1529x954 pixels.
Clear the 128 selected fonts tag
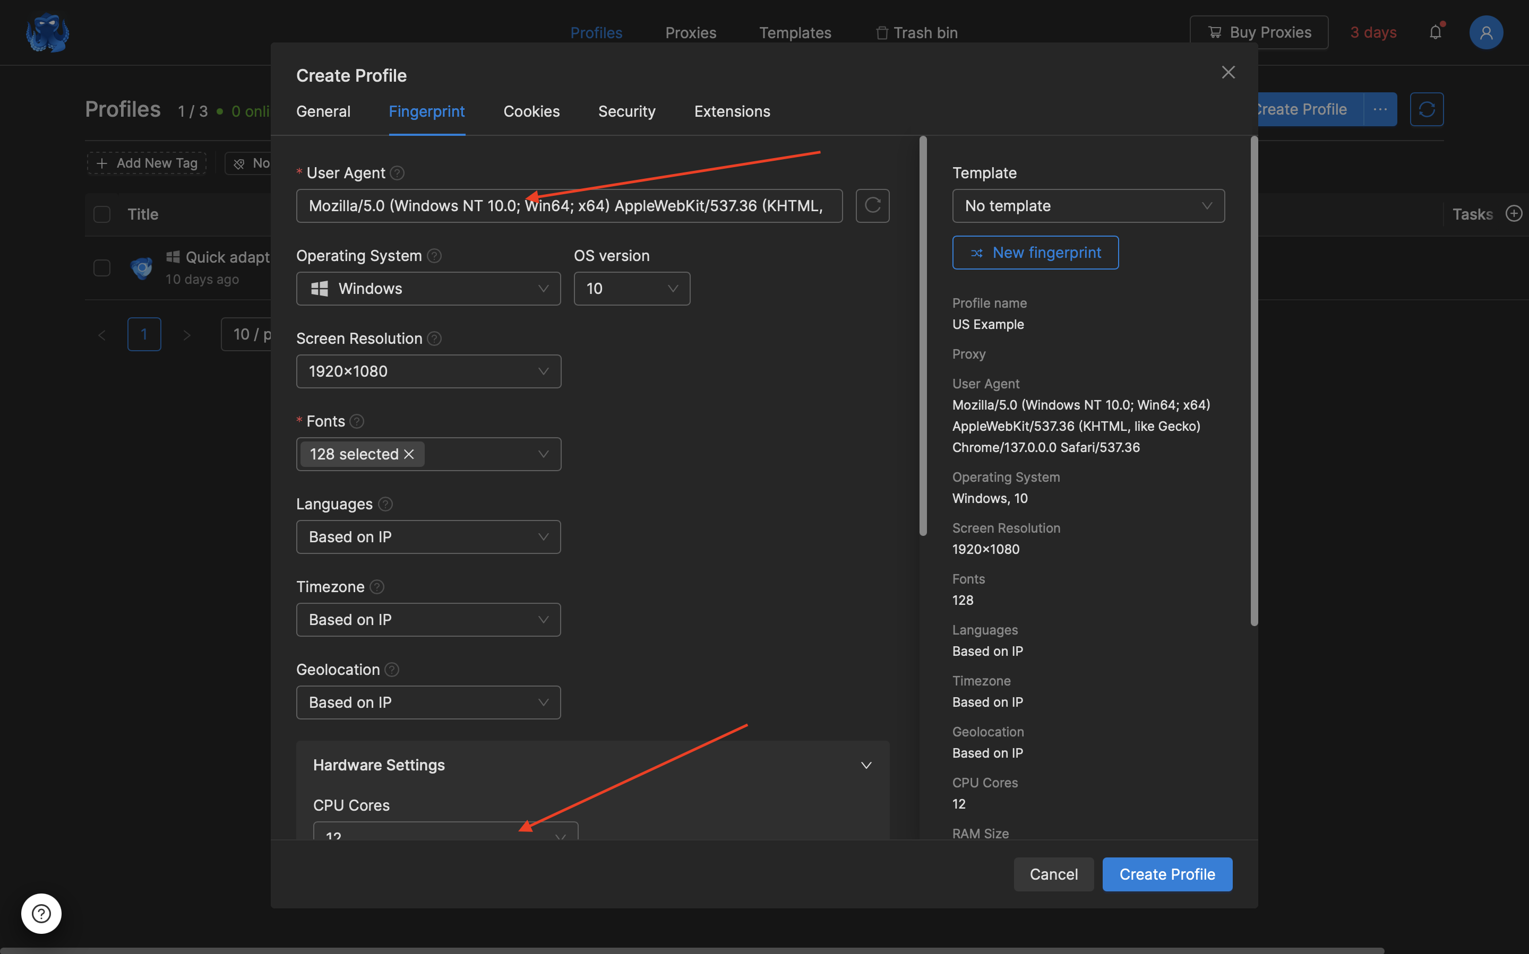pyautogui.click(x=409, y=454)
